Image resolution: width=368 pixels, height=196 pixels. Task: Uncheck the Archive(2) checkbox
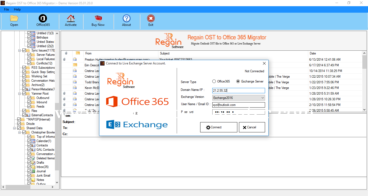[x=24, y=85]
